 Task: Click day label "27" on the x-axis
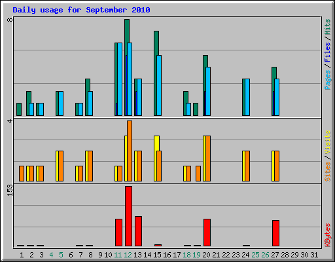click(275, 255)
